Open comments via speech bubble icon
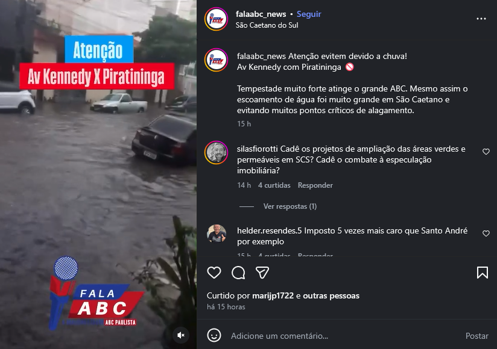This screenshot has width=497, height=349. (238, 273)
